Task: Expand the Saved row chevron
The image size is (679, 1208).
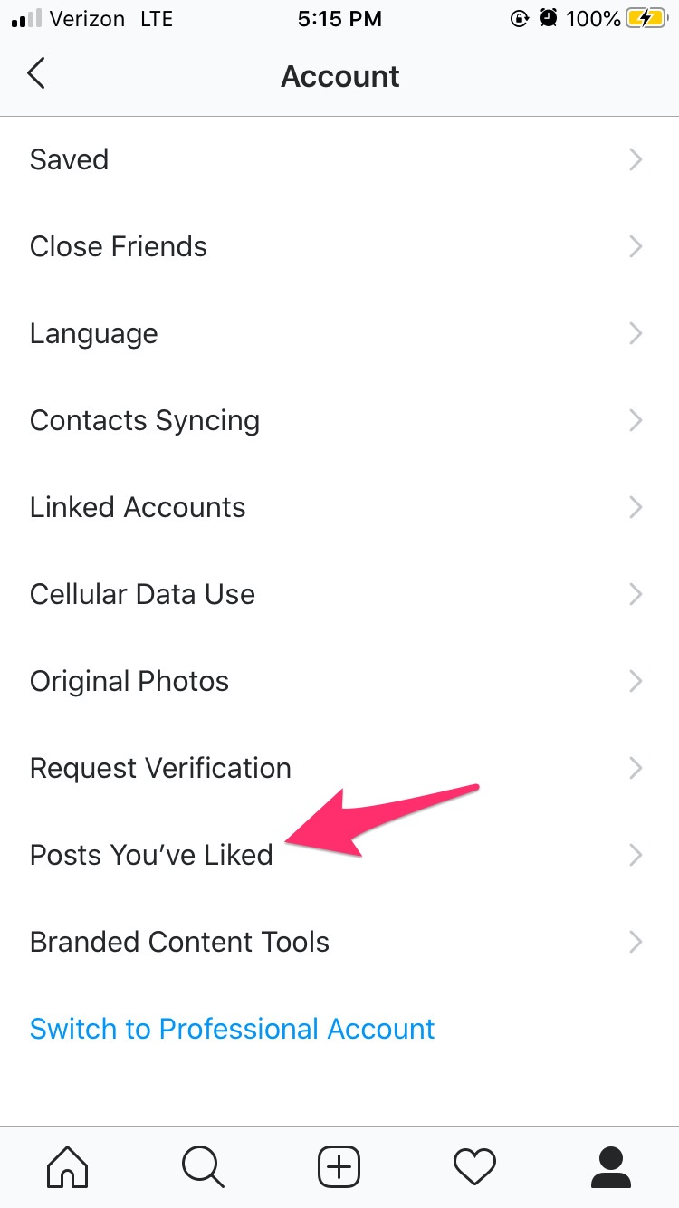Action: click(636, 159)
